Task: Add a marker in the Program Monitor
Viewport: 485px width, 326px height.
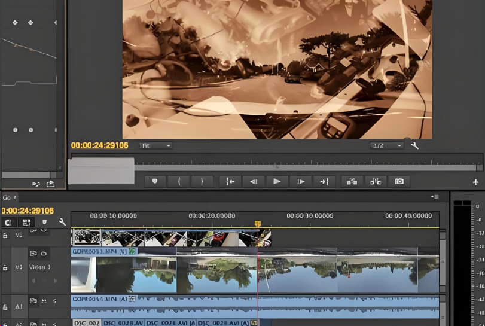Action: [x=155, y=181]
